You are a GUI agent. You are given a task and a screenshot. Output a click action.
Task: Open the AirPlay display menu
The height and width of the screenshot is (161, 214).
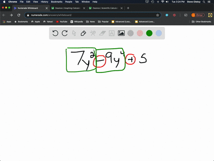147,2
